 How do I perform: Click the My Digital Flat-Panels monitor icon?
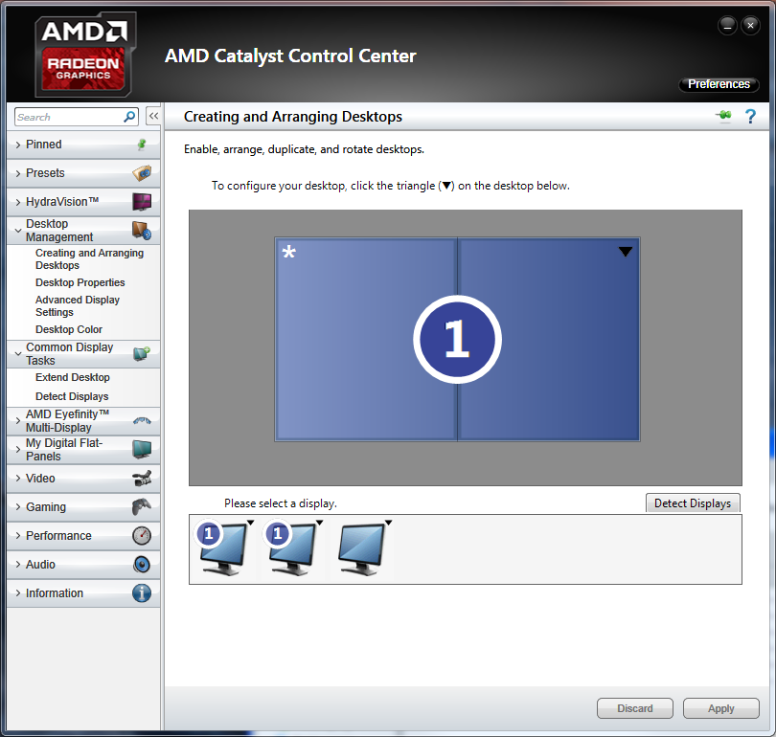(142, 449)
